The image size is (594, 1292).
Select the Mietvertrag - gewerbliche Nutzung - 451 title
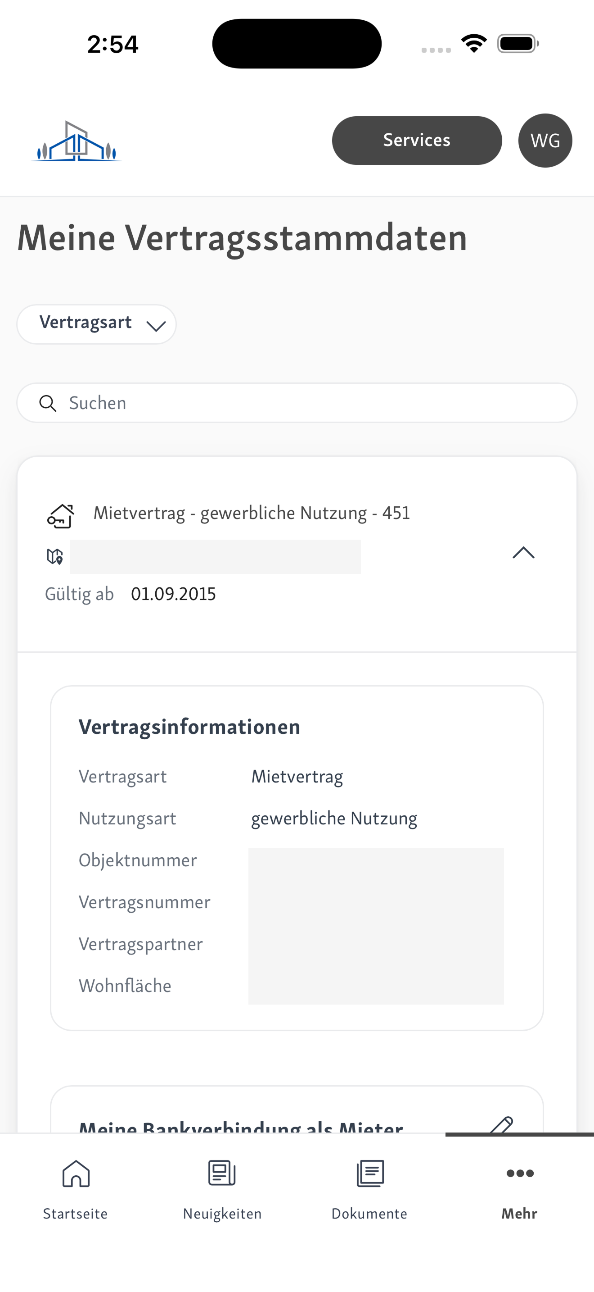tap(252, 513)
